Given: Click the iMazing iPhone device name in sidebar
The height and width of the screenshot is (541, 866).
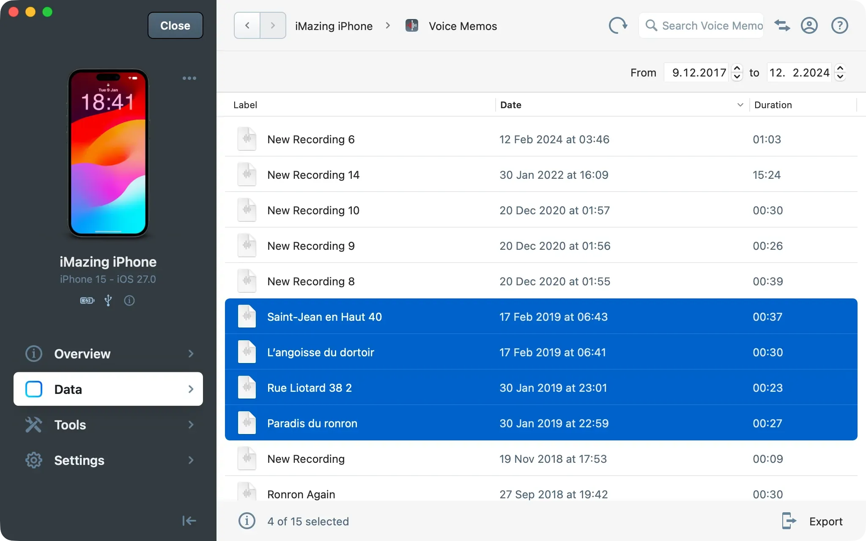Looking at the screenshot, I should point(108,262).
